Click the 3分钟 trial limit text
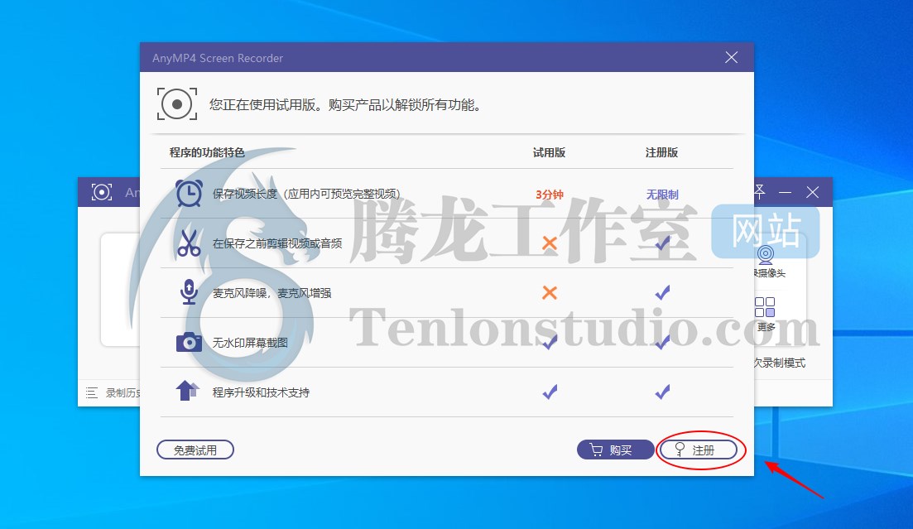The height and width of the screenshot is (529, 913). pos(549,195)
